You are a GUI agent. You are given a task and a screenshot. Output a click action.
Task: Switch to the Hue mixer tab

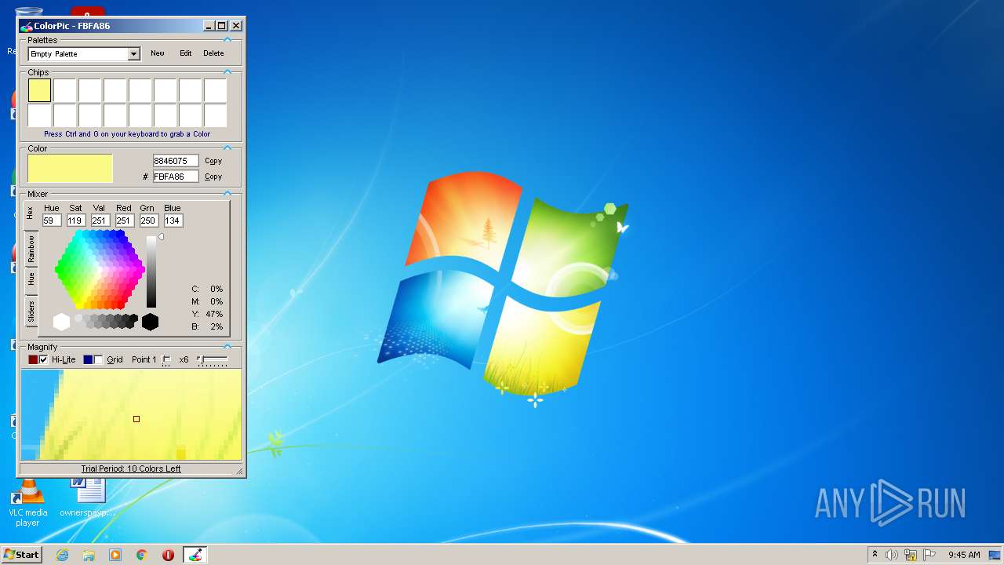pyautogui.click(x=31, y=279)
